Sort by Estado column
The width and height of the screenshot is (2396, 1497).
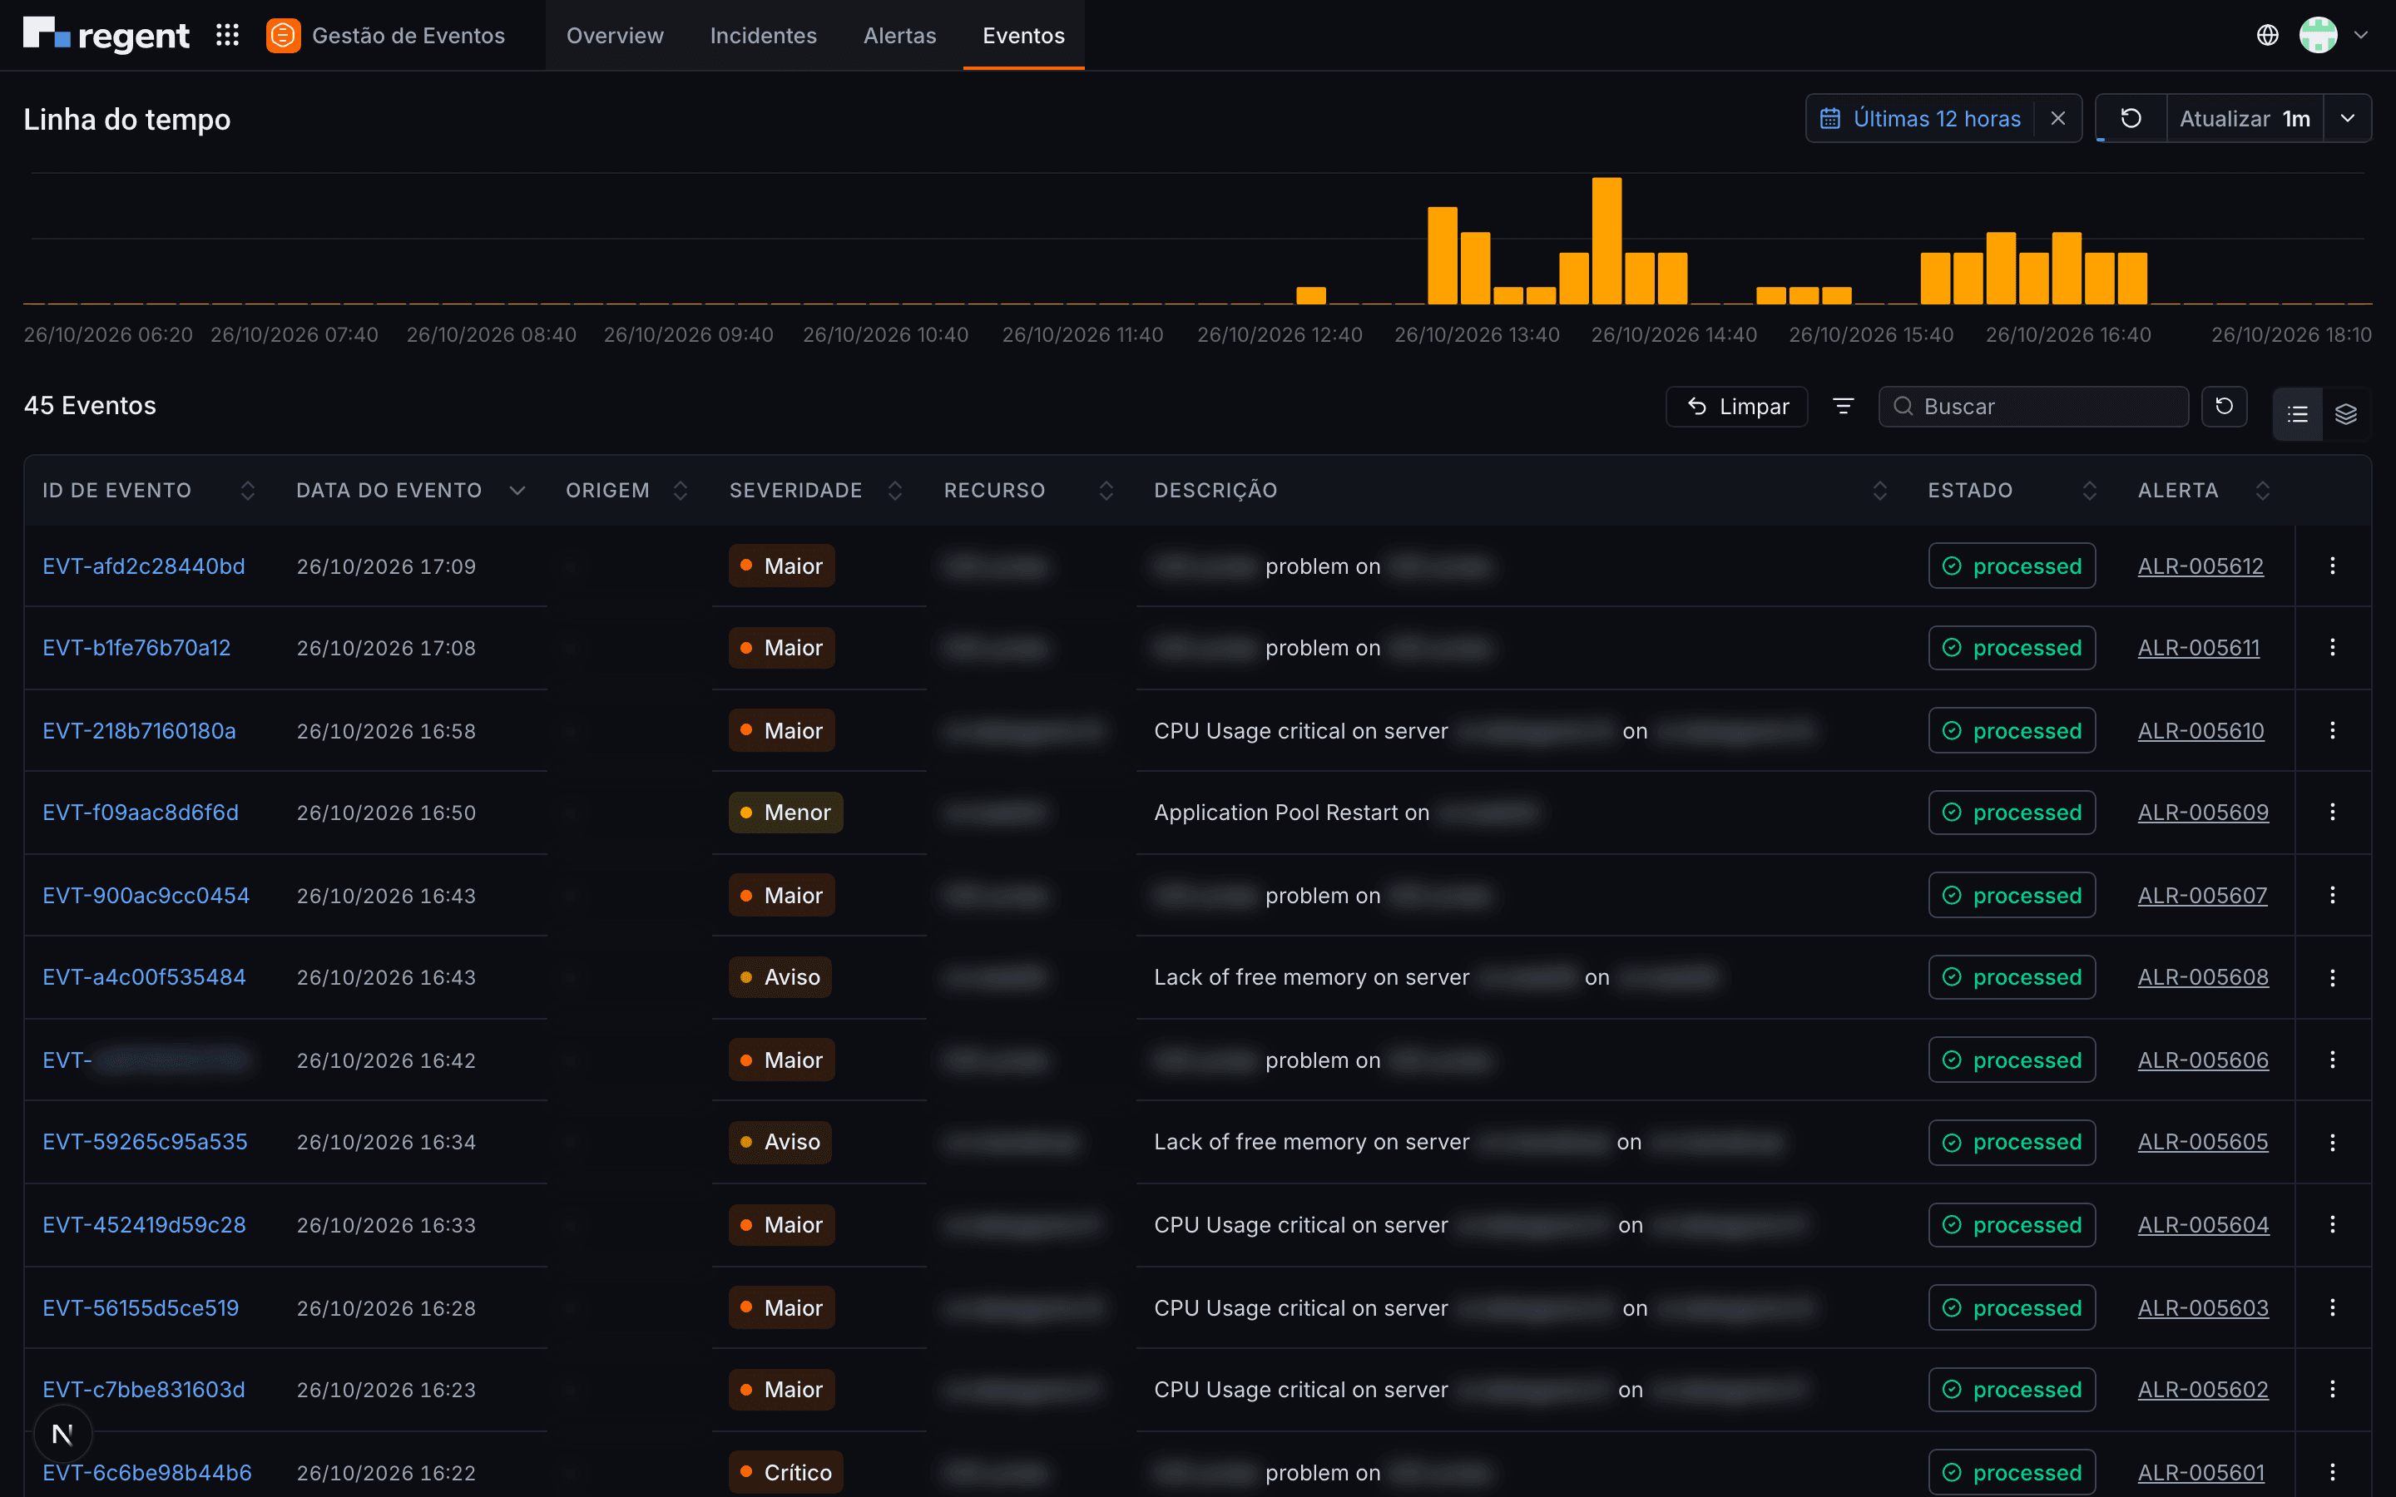click(x=2089, y=491)
